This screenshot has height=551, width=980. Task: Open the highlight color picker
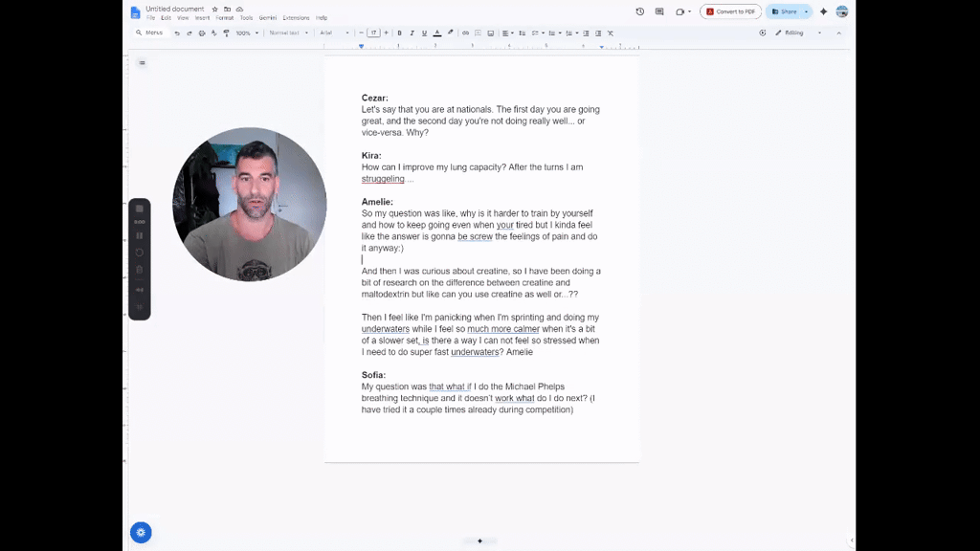[x=450, y=33]
